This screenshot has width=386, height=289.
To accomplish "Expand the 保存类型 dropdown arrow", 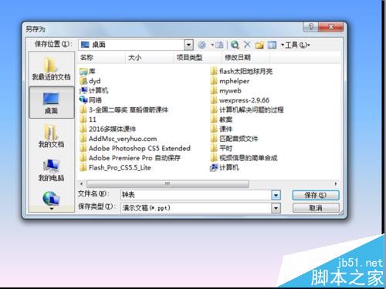I will point(276,208).
